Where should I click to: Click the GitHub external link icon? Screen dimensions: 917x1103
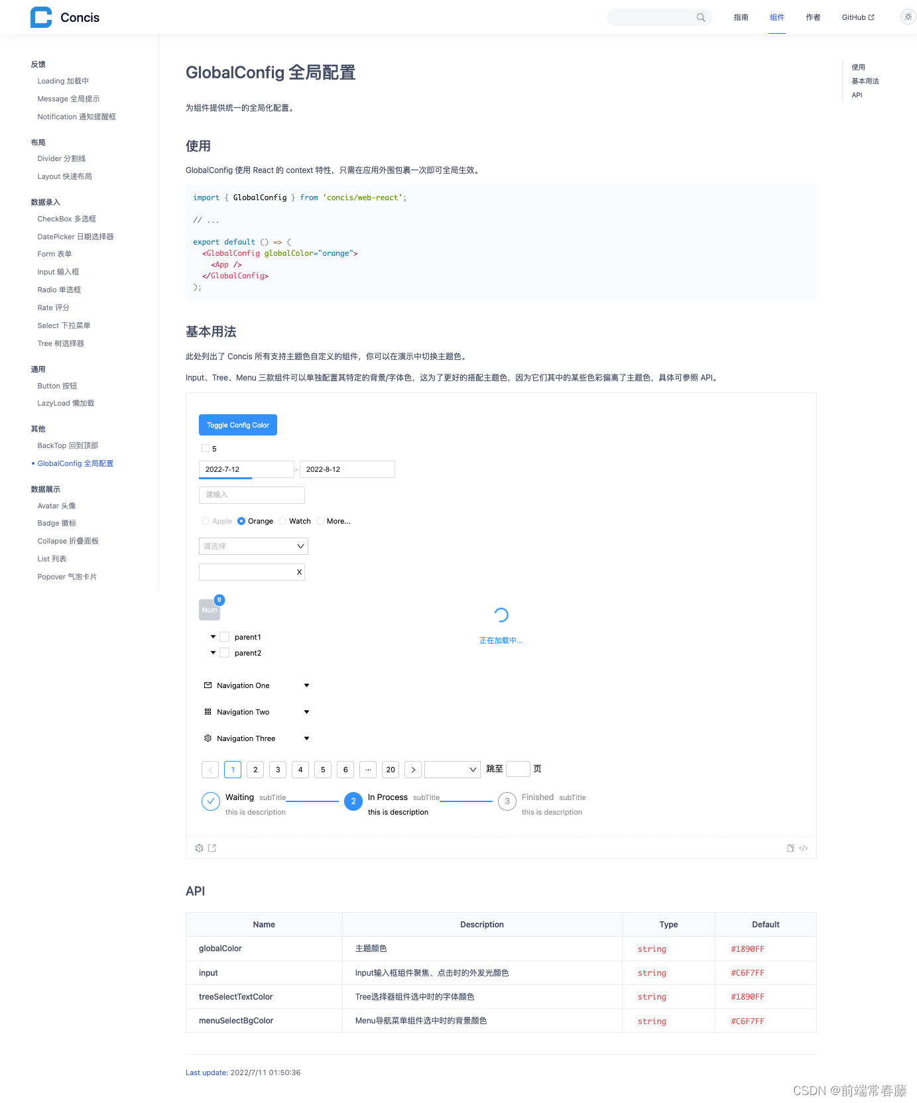[871, 17]
